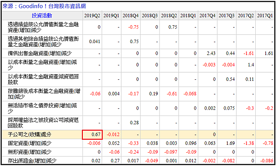This screenshot has width=276, height=166.
Task: Click the 0.54 value in 減資退回股款 row
Action: click(x=230, y=79)
